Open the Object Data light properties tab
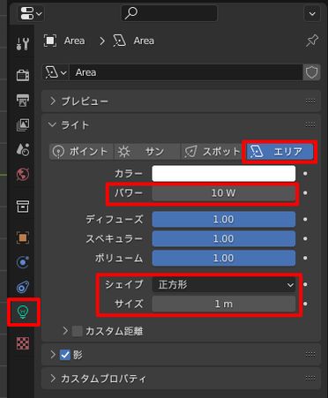This screenshot has height=398, width=328. tap(23, 312)
